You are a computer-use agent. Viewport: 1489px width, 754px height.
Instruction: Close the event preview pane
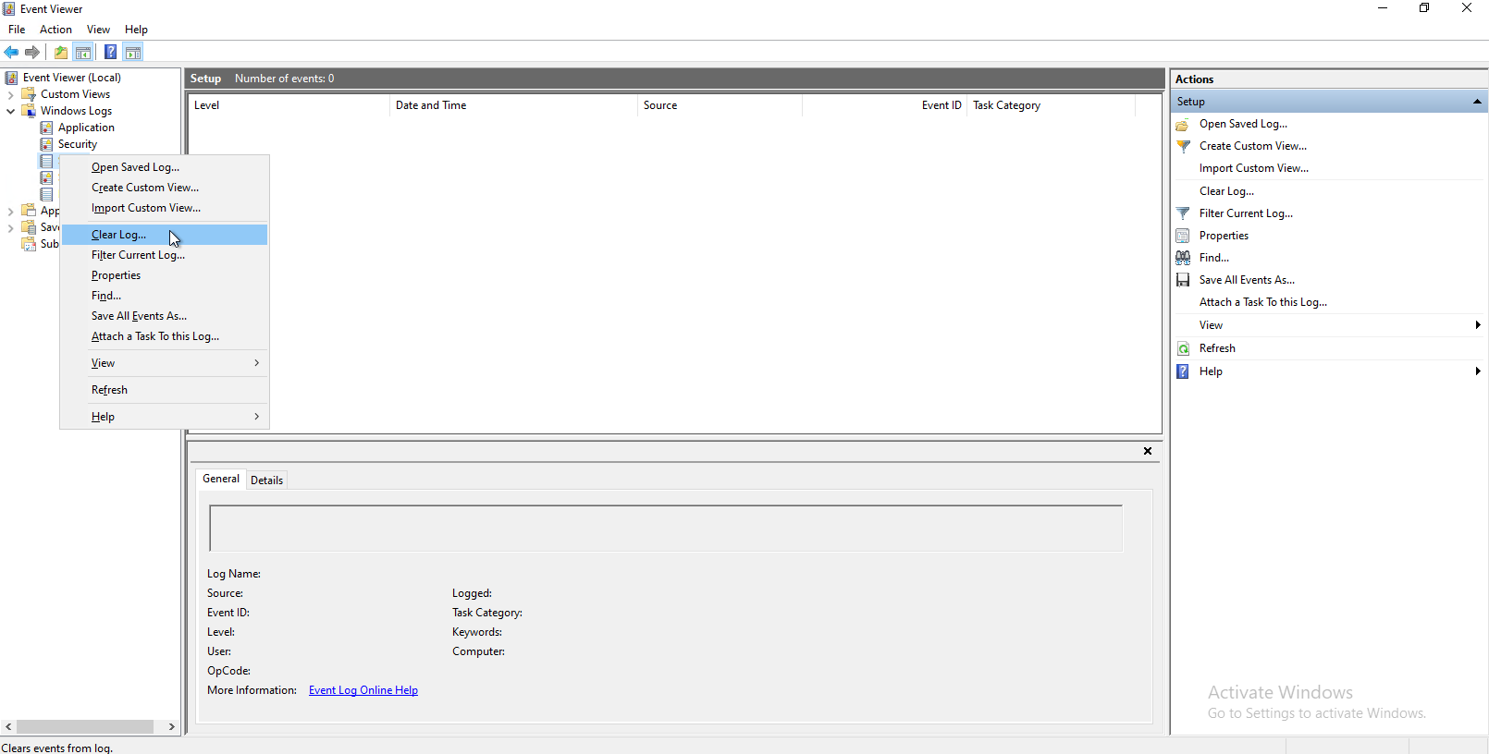1148,451
